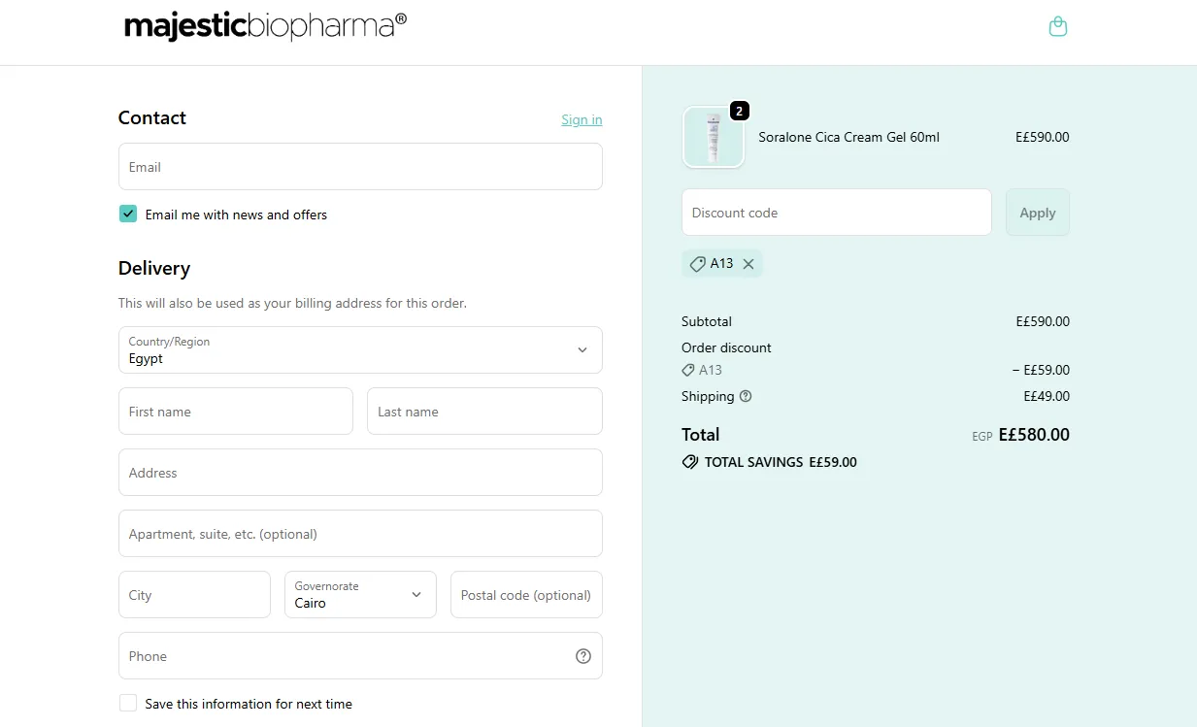Viewport: 1197px width, 727px height.
Task: Focus the Address field
Action: point(360,473)
